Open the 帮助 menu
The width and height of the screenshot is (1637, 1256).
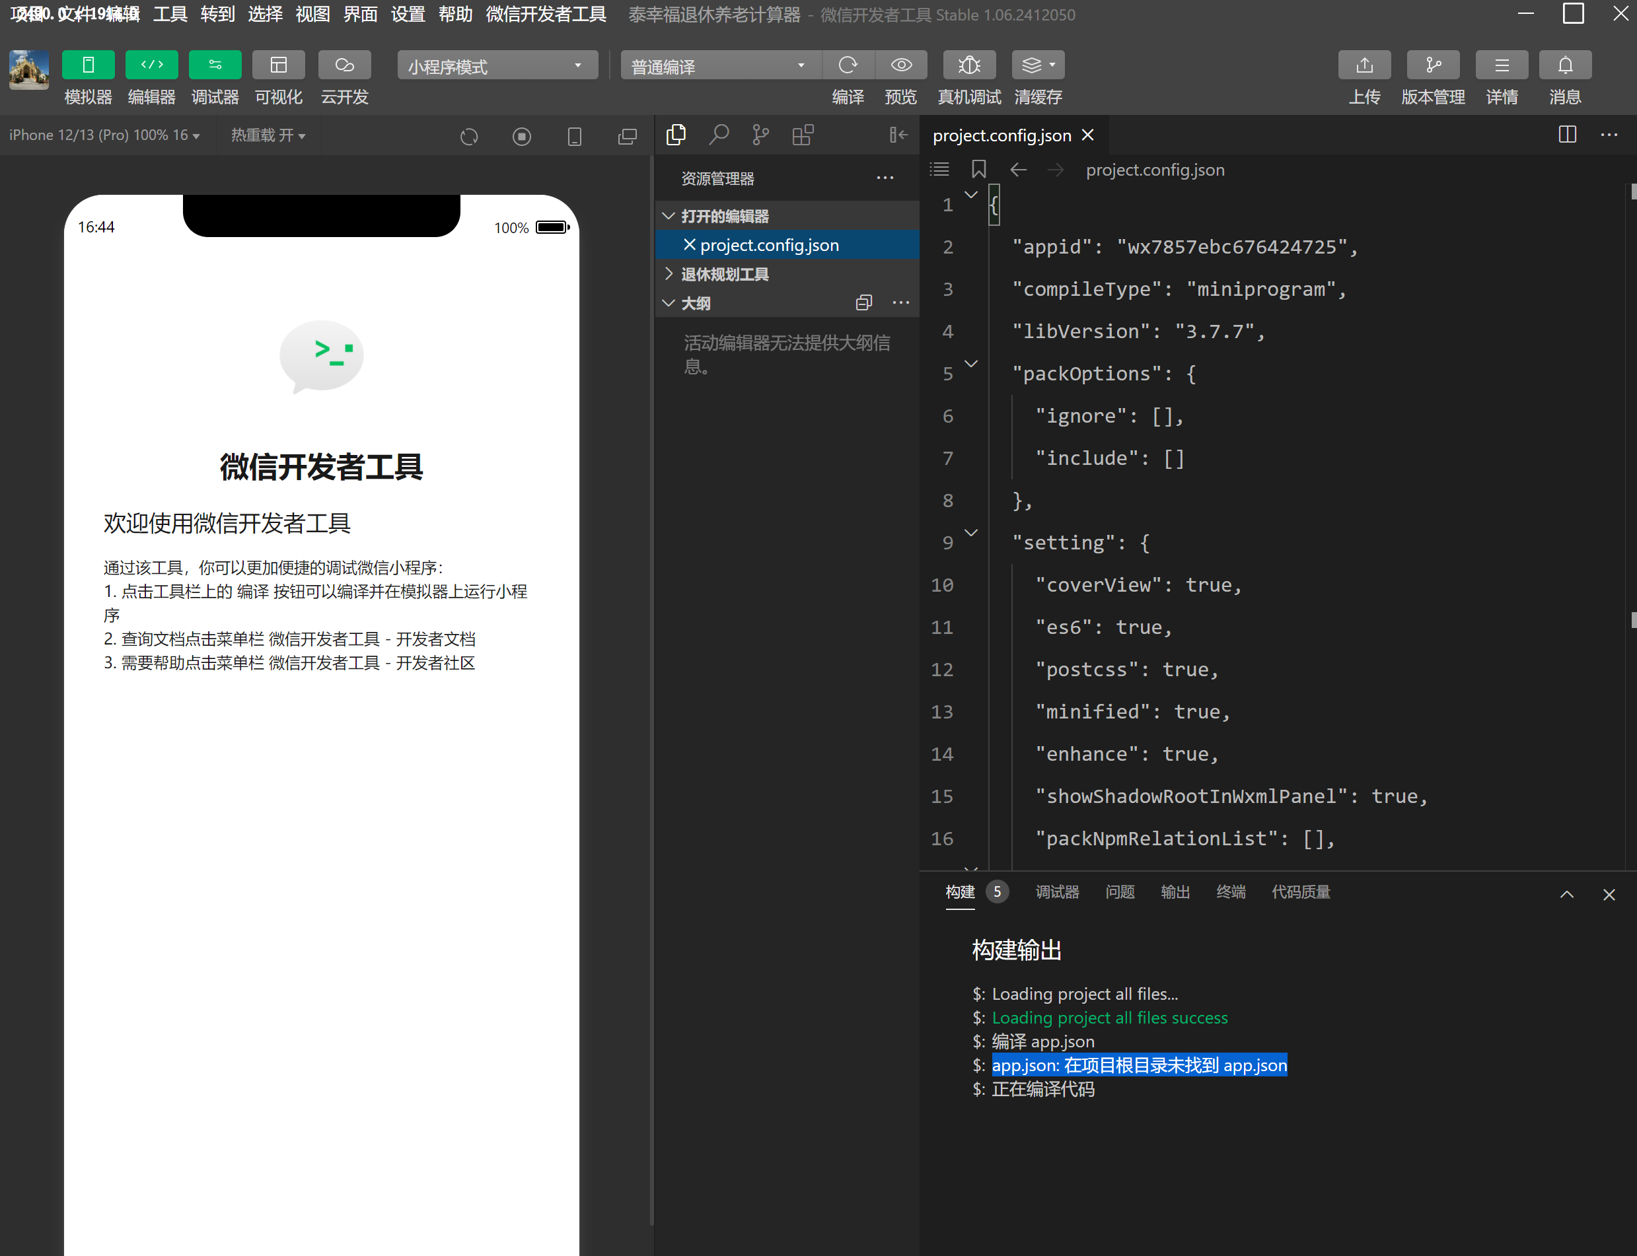point(455,15)
